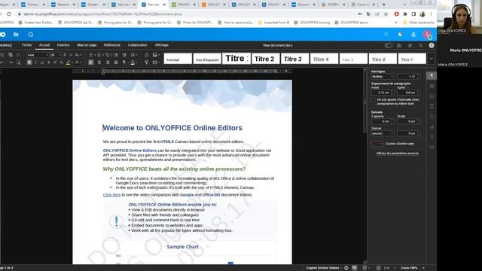Click the redo arrow
Image resolution: width=482 pixels, height=271 pixels.
(11, 62)
